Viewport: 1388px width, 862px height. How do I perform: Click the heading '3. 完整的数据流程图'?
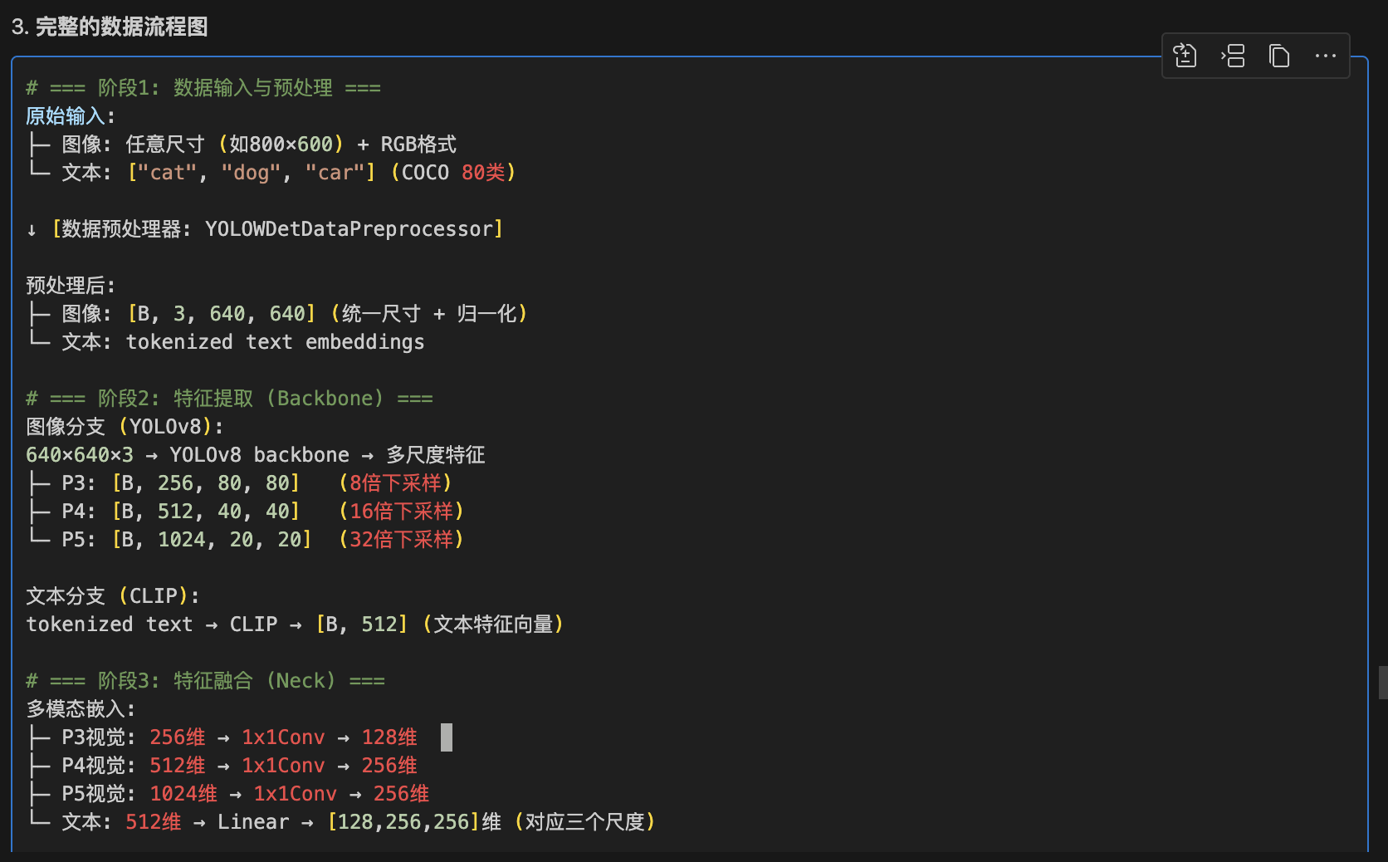point(110,27)
